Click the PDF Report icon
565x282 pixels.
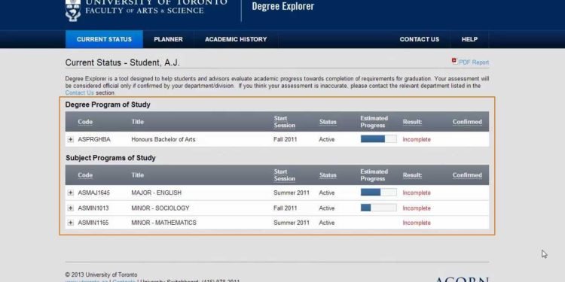coord(454,61)
